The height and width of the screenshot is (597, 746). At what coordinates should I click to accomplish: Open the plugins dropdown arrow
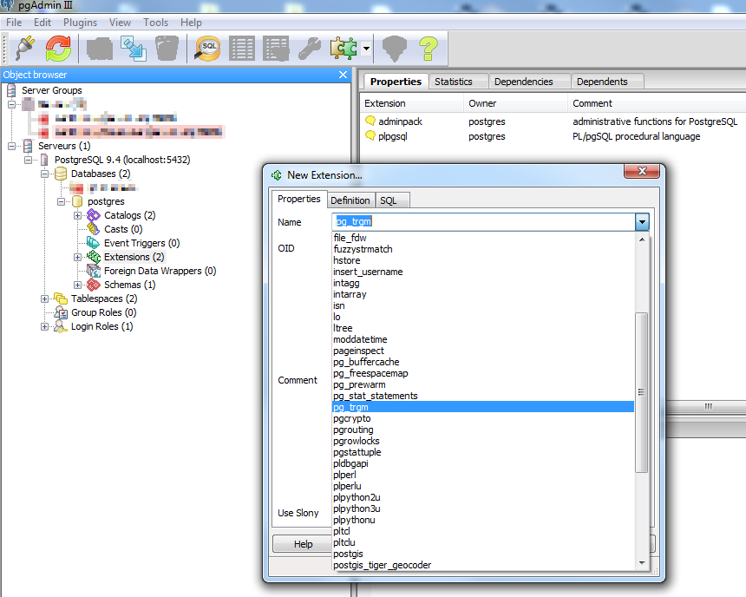[366, 49]
